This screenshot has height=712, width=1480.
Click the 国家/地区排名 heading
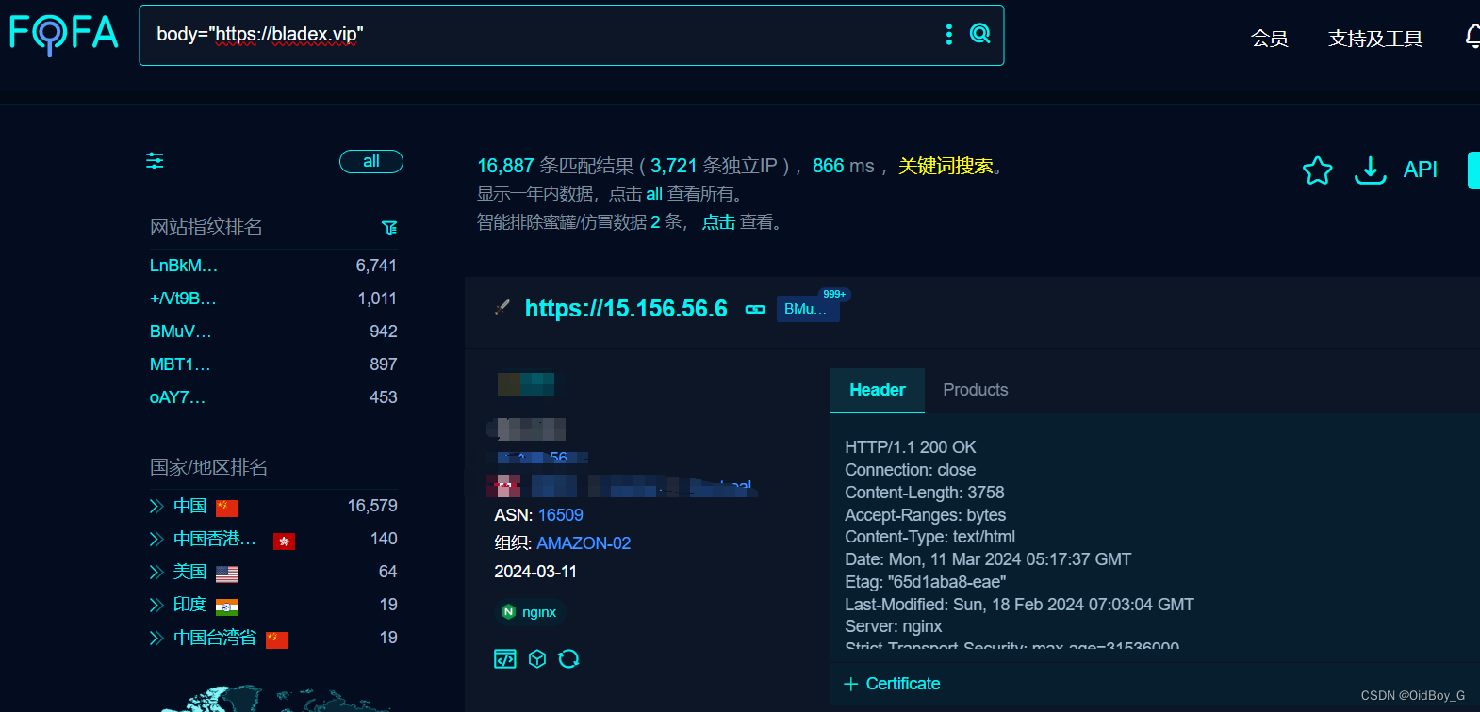pos(208,467)
